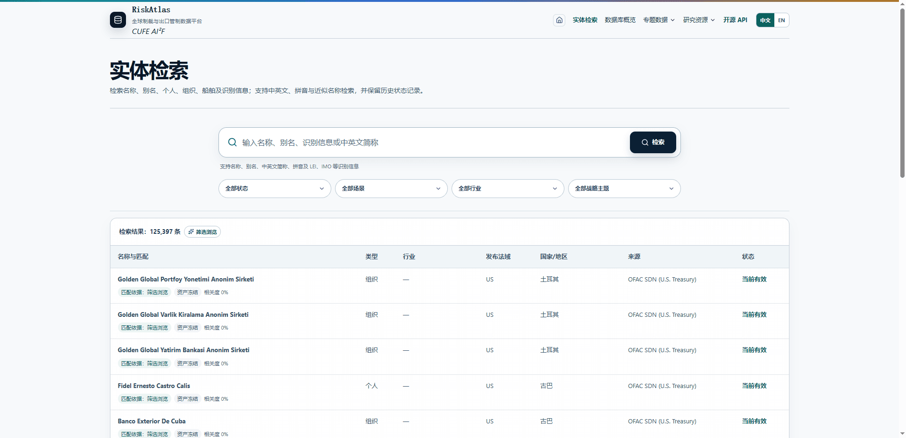Click 来源 column header
This screenshot has height=438, width=906.
(634, 256)
